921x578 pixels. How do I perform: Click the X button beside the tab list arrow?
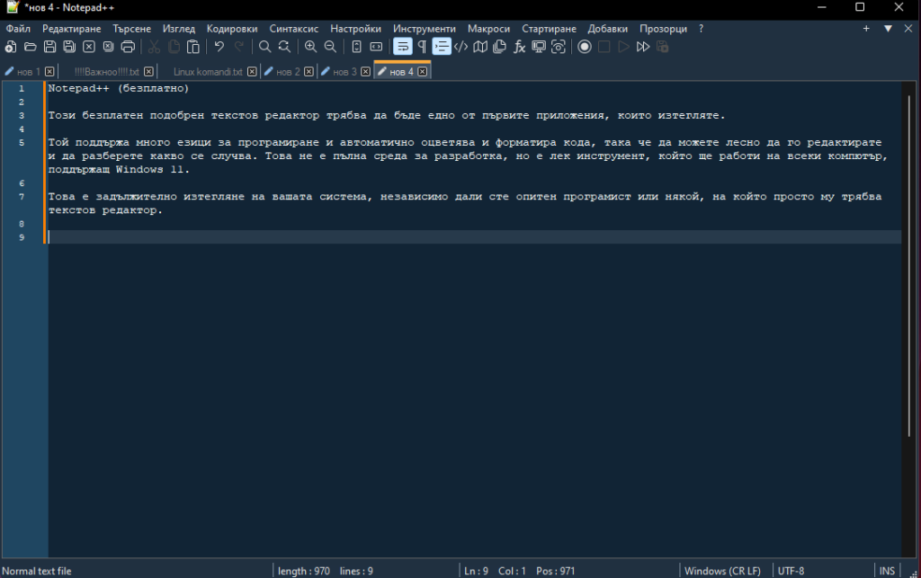tap(908, 29)
